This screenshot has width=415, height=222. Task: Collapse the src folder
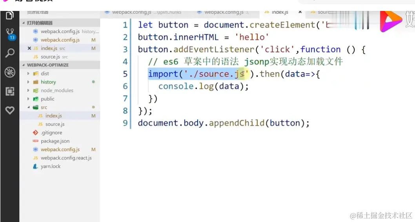pos(28,107)
